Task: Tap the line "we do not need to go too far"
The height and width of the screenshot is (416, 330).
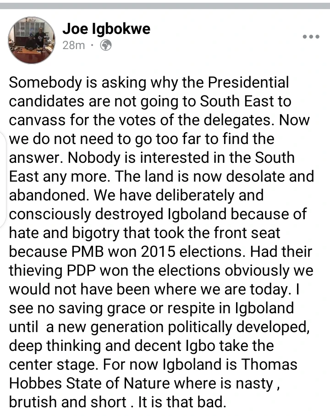Action: coord(142,139)
